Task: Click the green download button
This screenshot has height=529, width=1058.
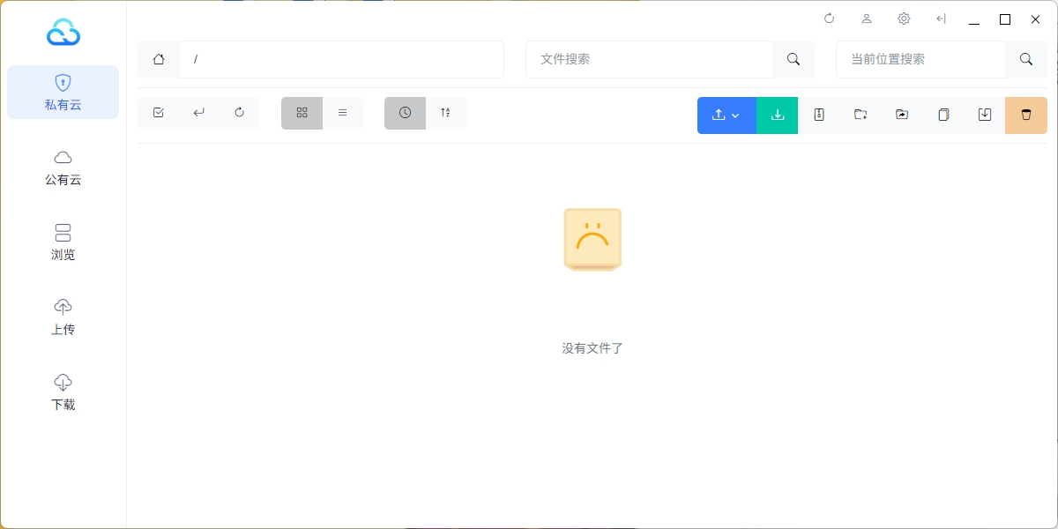Action: pos(778,115)
